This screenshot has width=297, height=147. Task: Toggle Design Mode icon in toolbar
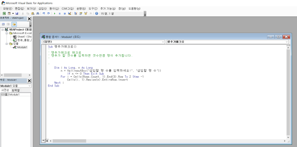(70, 13)
